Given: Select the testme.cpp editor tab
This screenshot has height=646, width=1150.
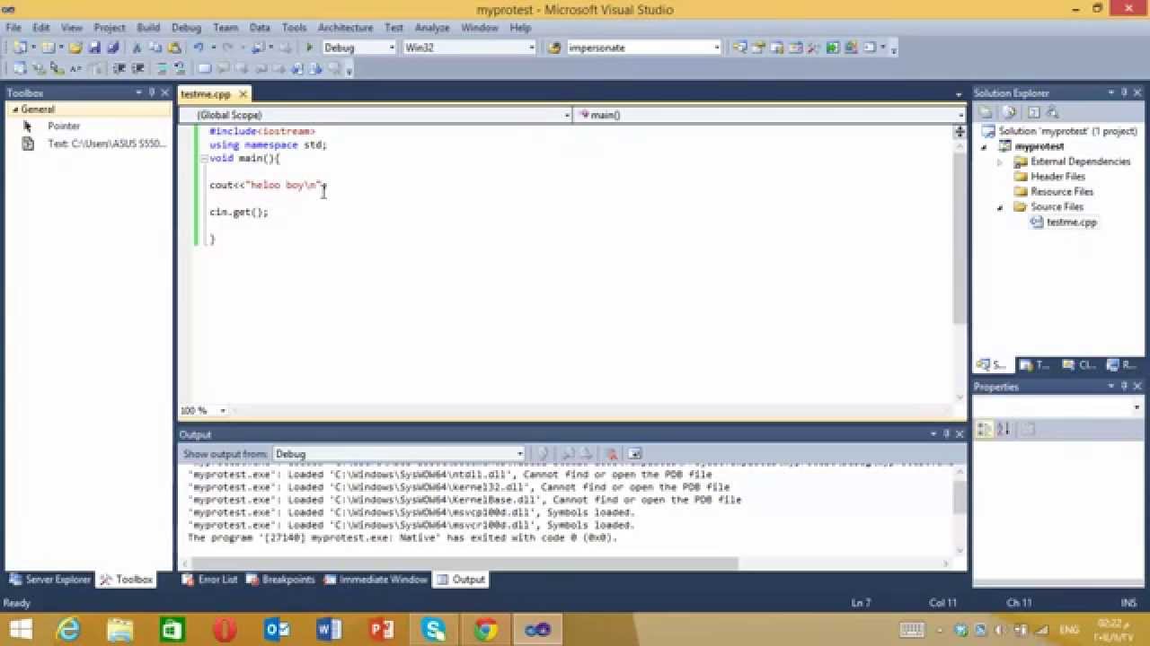Looking at the screenshot, I should pyautogui.click(x=206, y=94).
